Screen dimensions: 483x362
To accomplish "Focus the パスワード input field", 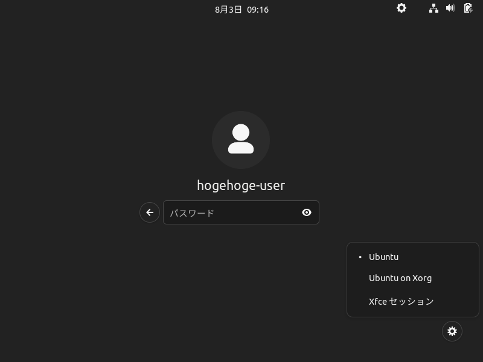I will (241, 212).
